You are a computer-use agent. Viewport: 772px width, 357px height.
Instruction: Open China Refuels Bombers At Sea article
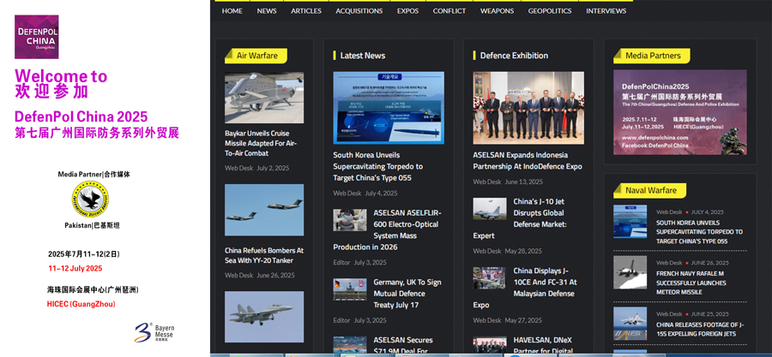[264, 255]
